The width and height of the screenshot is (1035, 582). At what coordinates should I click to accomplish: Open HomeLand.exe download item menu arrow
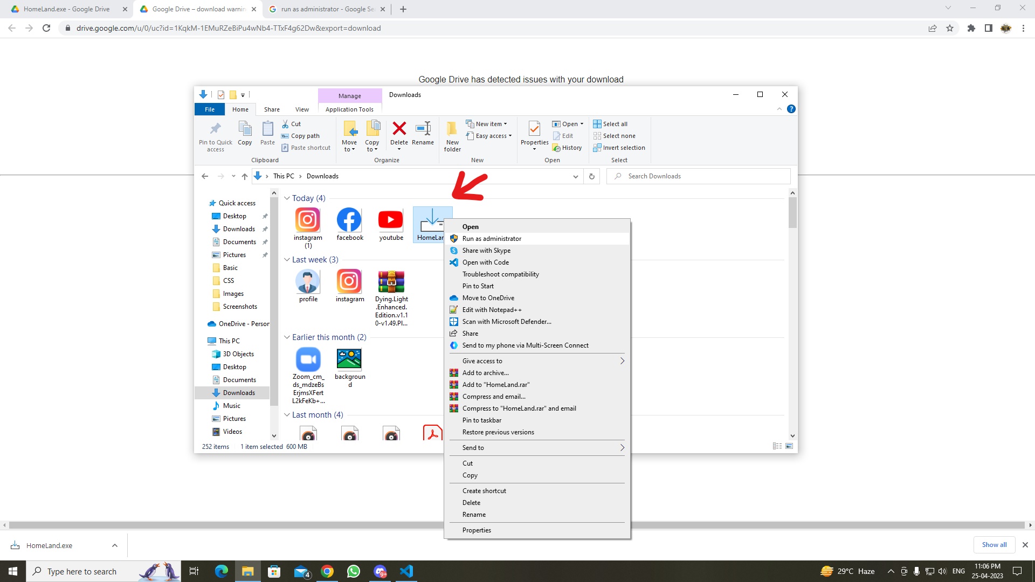click(115, 545)
